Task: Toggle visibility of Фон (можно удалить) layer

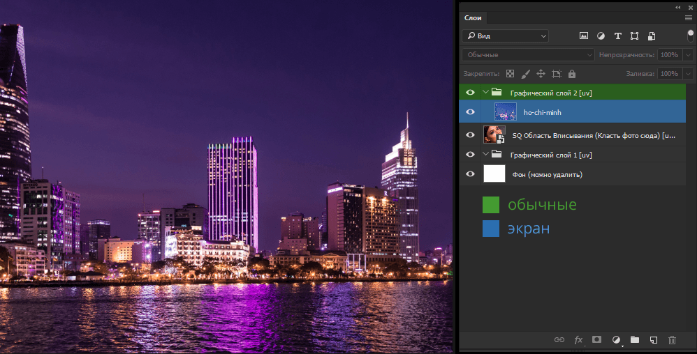Action: 470,174
